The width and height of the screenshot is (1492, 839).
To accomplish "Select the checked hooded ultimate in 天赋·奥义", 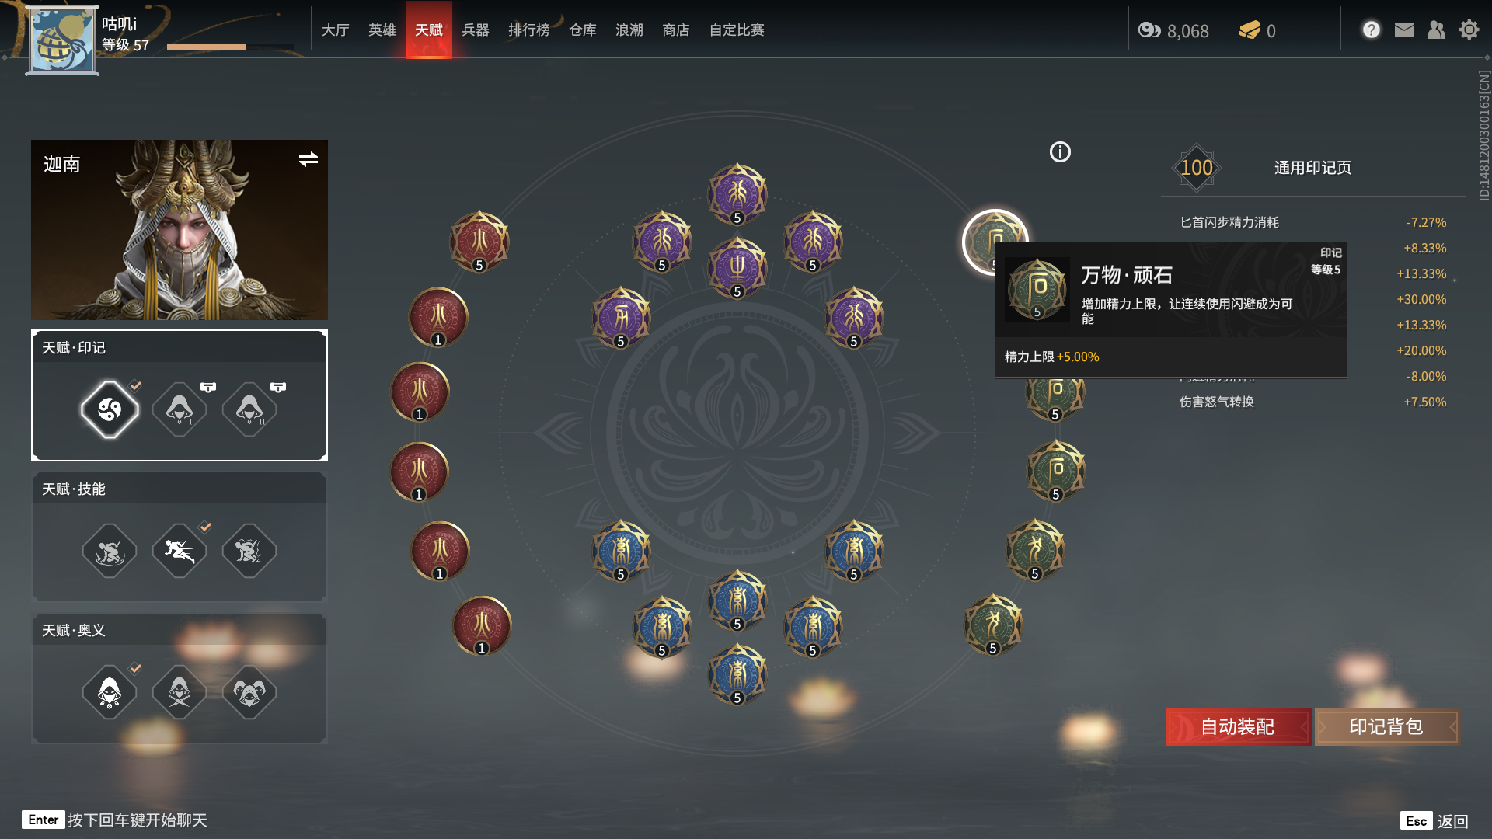I will pos(110,692).
